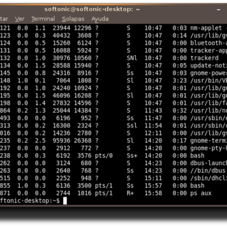Click the gnome-power process entry
Viewport: 227px width, 227px height.
coord(208,73)
